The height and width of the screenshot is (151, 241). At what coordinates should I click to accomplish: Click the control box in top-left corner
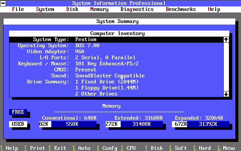[3, 3]
